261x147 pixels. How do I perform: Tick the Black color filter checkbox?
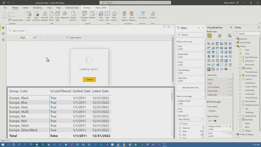tap(180, 131)
